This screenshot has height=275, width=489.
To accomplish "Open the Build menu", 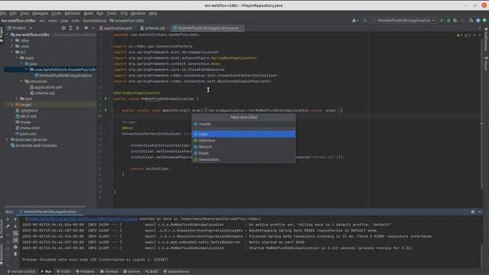I will [x=89, y=14].
